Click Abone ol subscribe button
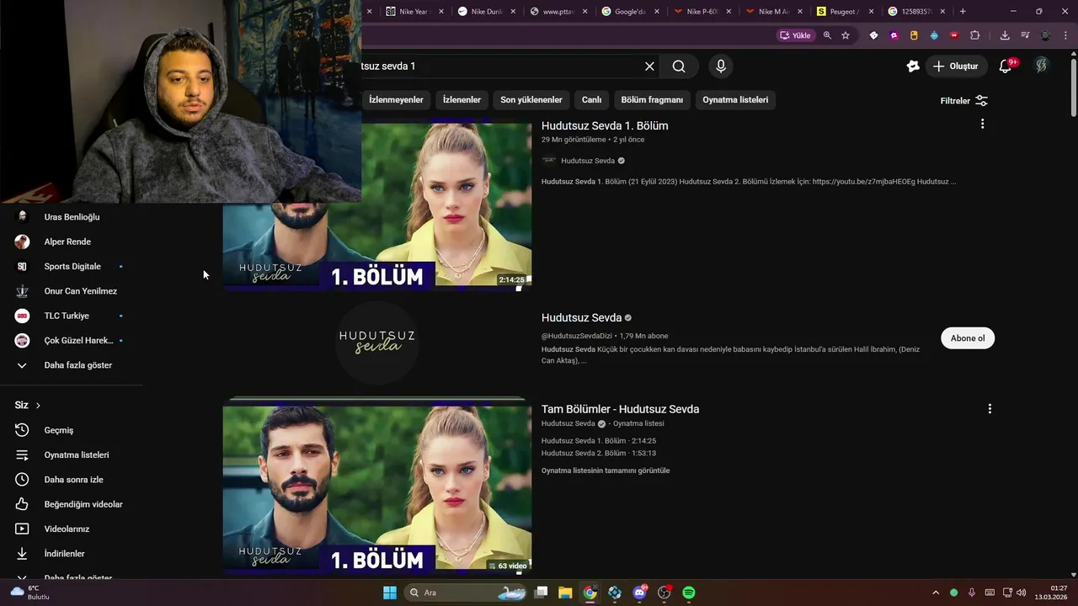This screenshot has width=1078, height=606. [x=968, y=338]
